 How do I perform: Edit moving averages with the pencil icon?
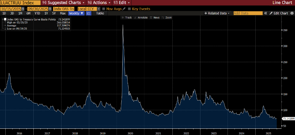pos(124,9)
